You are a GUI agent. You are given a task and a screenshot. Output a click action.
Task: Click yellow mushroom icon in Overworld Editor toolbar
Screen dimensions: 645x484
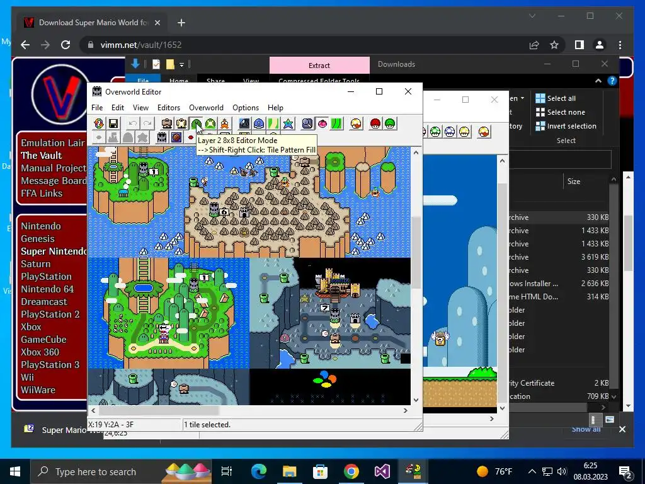pyautogui.click(x=357, y=124)
